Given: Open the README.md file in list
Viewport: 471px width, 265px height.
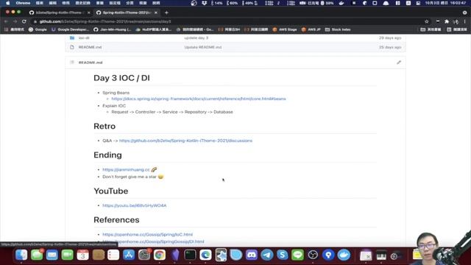Looking at the screenshot, I should click(x=90, y=47).
